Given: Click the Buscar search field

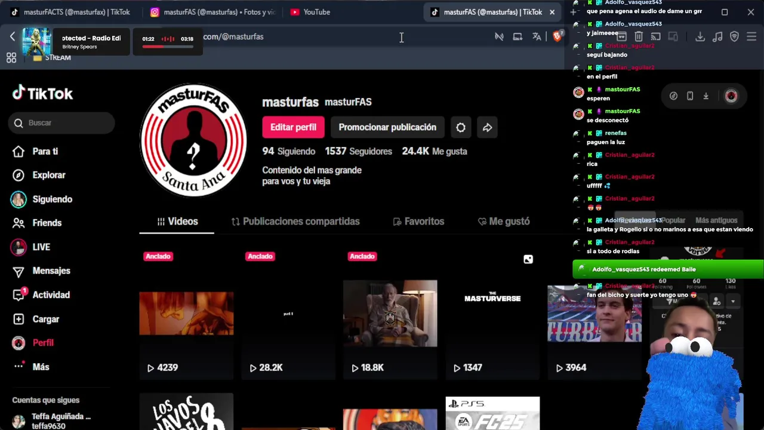Looking at the screenshot, I should coord(61,123).
